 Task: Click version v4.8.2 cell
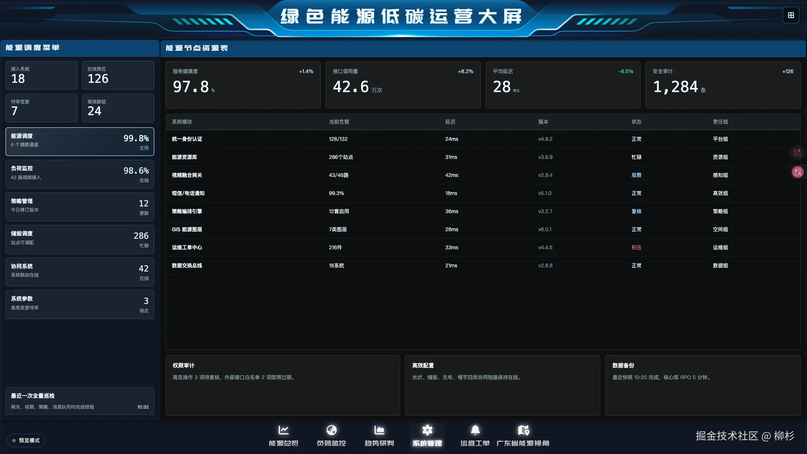[x=546, y=139]
